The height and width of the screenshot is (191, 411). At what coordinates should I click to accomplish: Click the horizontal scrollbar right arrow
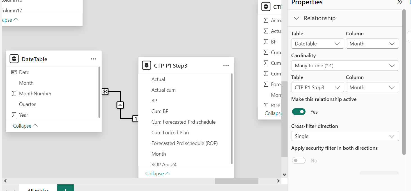(x=278, y=181)
